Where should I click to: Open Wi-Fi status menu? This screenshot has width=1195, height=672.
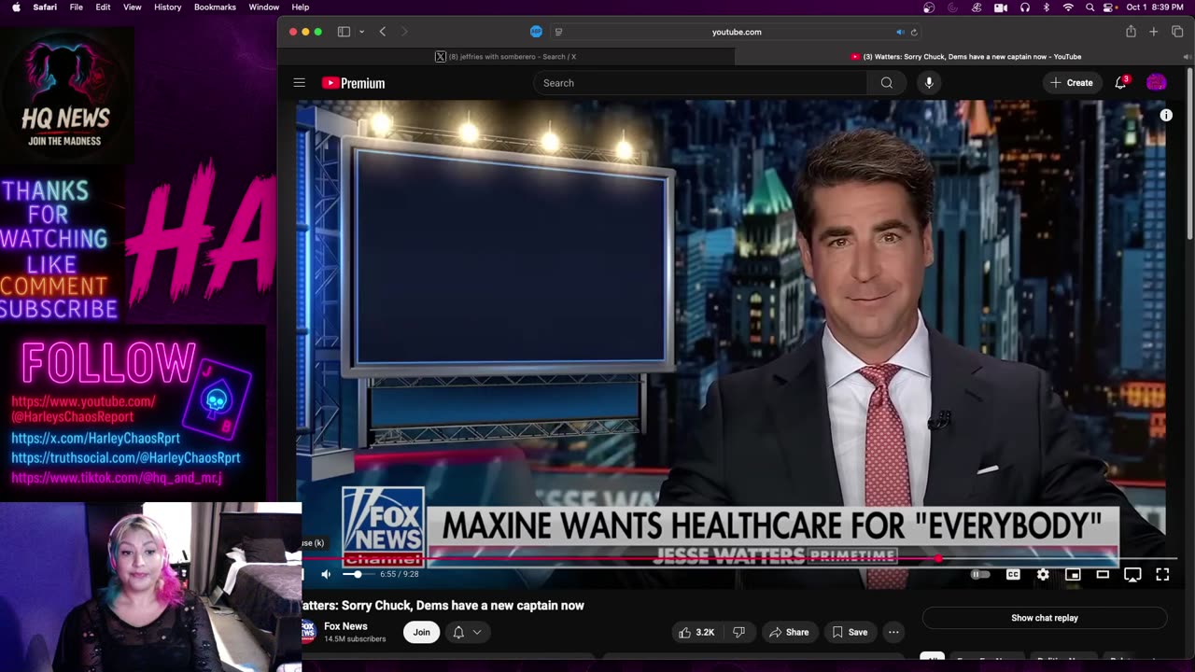tap(1069, 7)
